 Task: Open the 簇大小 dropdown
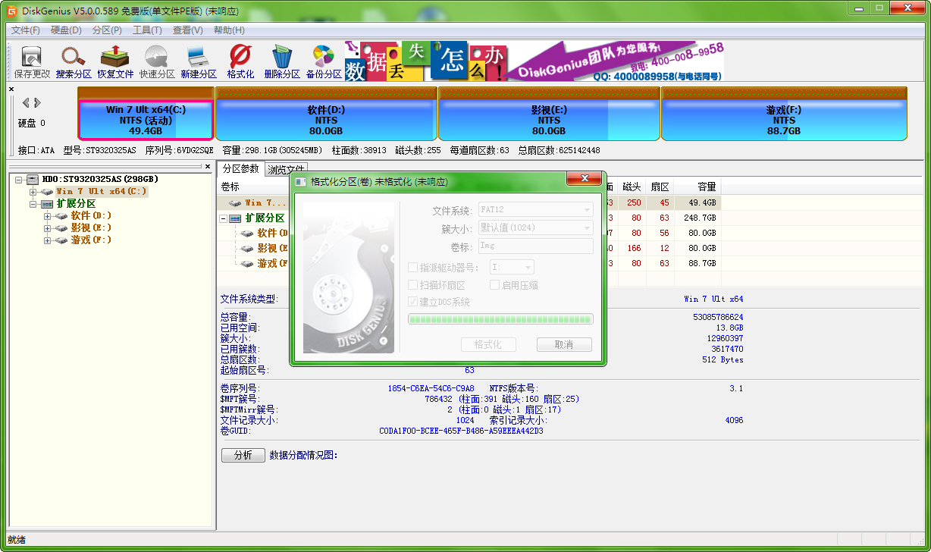[536, 227]
